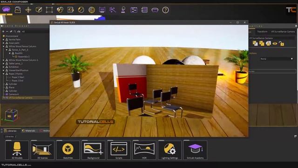Click the orientation cube gizmo in viewport corner

11,115
